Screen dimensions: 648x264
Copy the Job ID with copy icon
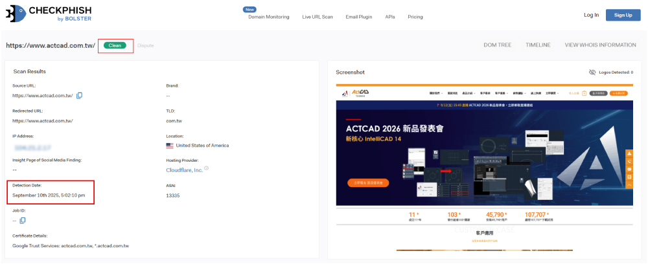(x=23, y=221)
